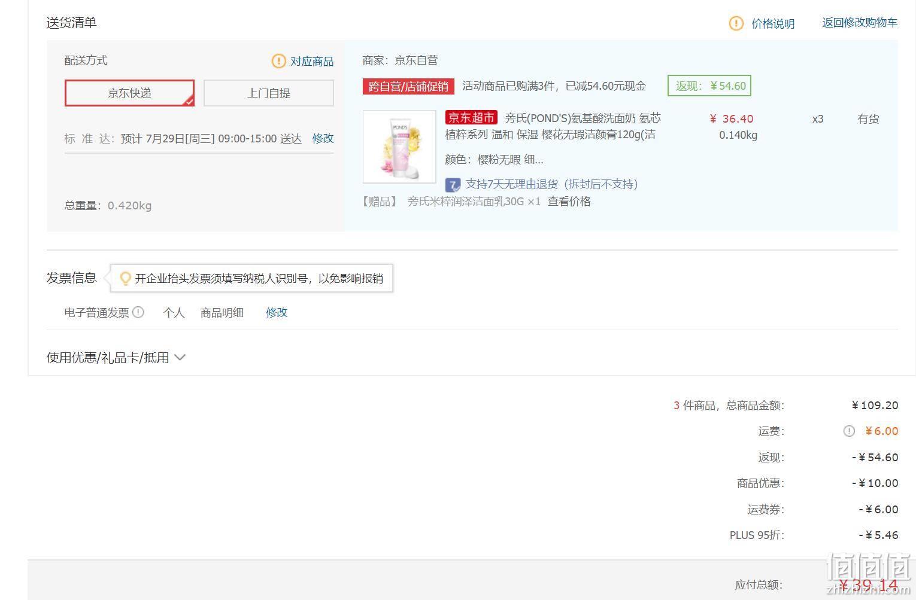Click the 商家: 京东自营 merchant label

[400, 60]
